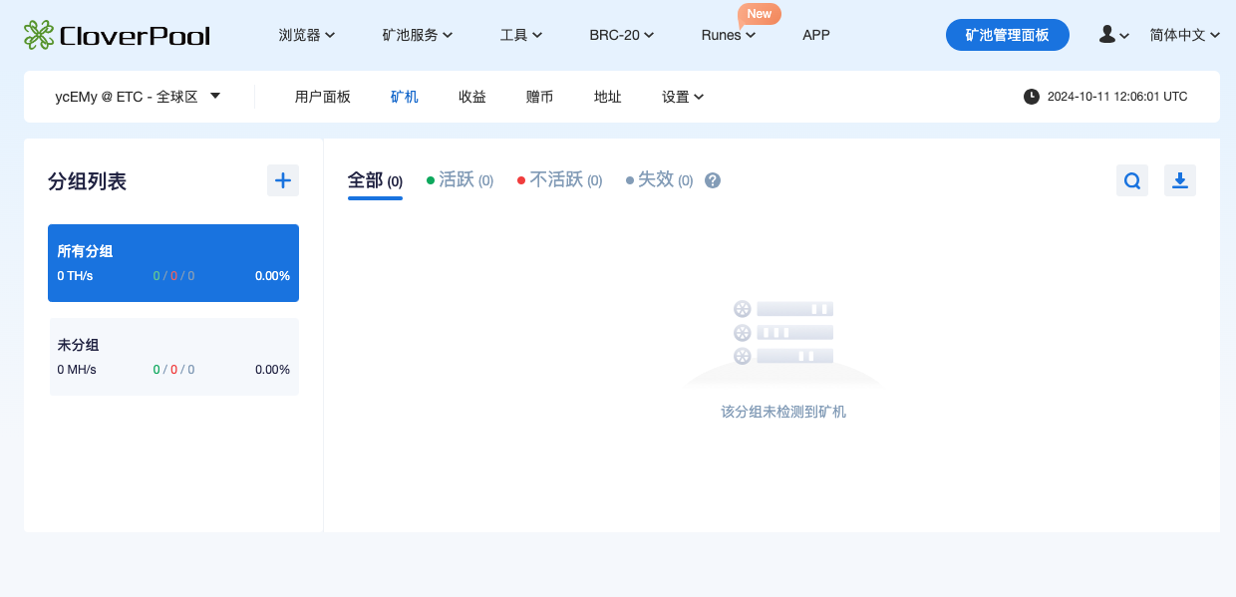Click the clock icon beside UTC time
This screenshot has width=1236, height=597.
[1032, 97]
